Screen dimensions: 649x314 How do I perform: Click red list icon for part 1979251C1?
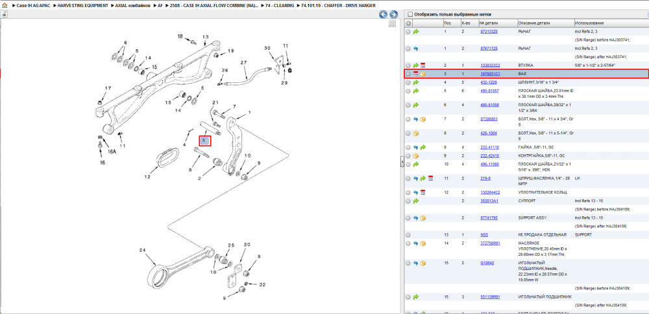[415, 74]
